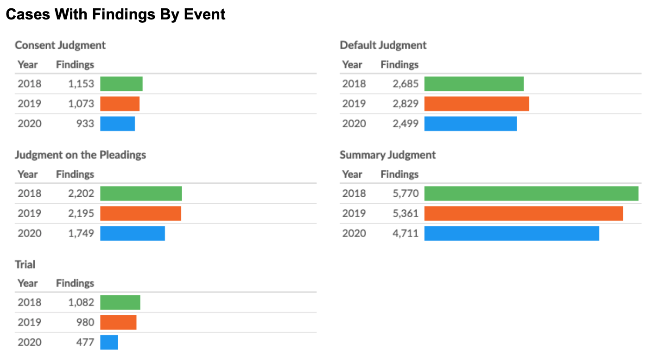Image resolution: width=659 pixels, height=362 pixels.
Task: Select the green 2018 Trial bar
Action: click(120, 302)
